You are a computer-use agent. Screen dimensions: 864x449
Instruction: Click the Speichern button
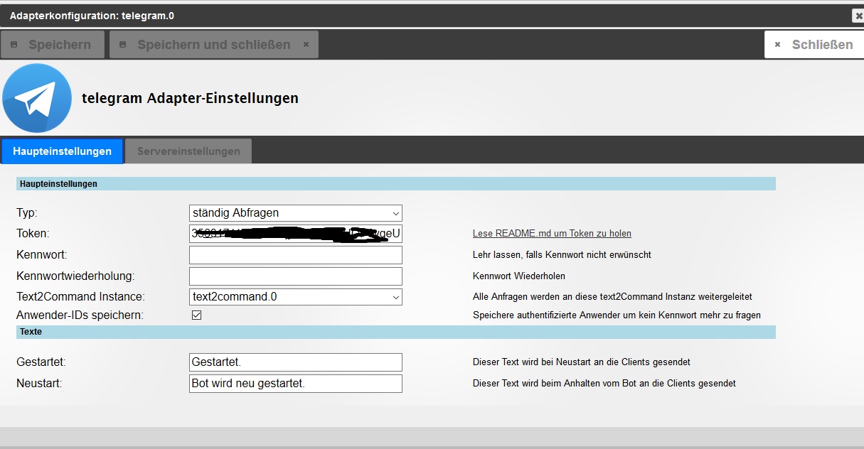(53, 44)
